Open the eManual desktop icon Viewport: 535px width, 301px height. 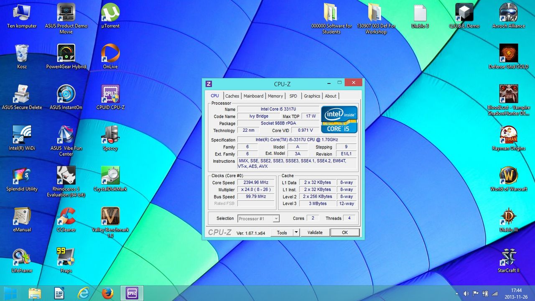pyautogui.click(x=22, y=219)
